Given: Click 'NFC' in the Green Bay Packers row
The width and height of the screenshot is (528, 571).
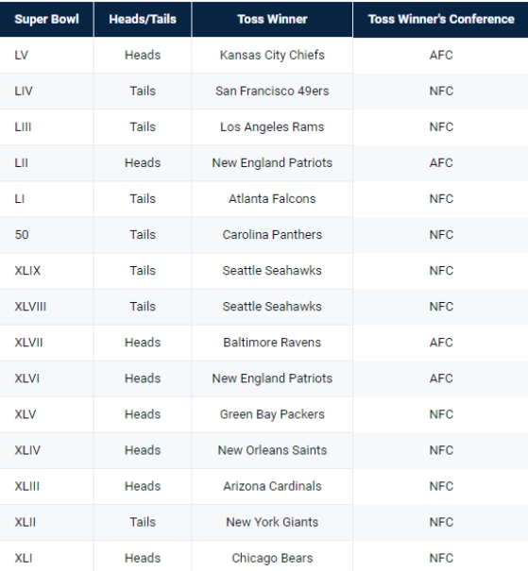Looking at the screenshot, I should click(x=441, y=414).
